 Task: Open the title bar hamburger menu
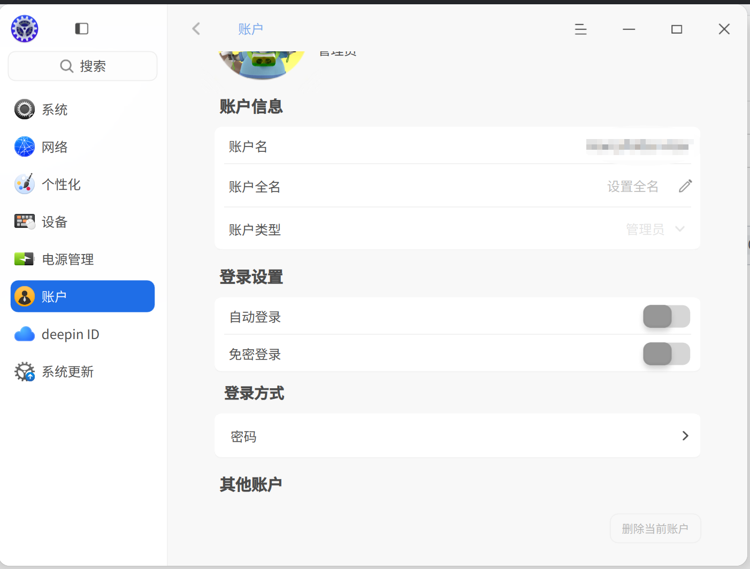(581, 29)
